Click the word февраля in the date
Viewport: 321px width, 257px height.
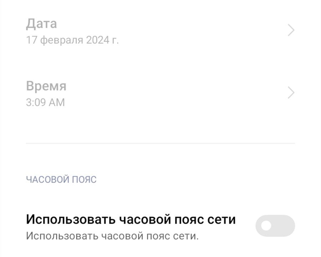click(62, 40)
